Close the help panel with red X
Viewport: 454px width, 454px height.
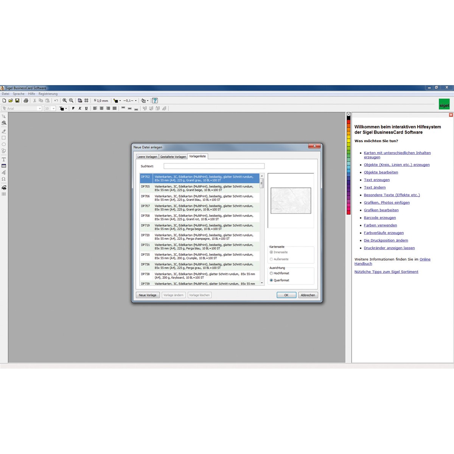[x=451, y=115]
